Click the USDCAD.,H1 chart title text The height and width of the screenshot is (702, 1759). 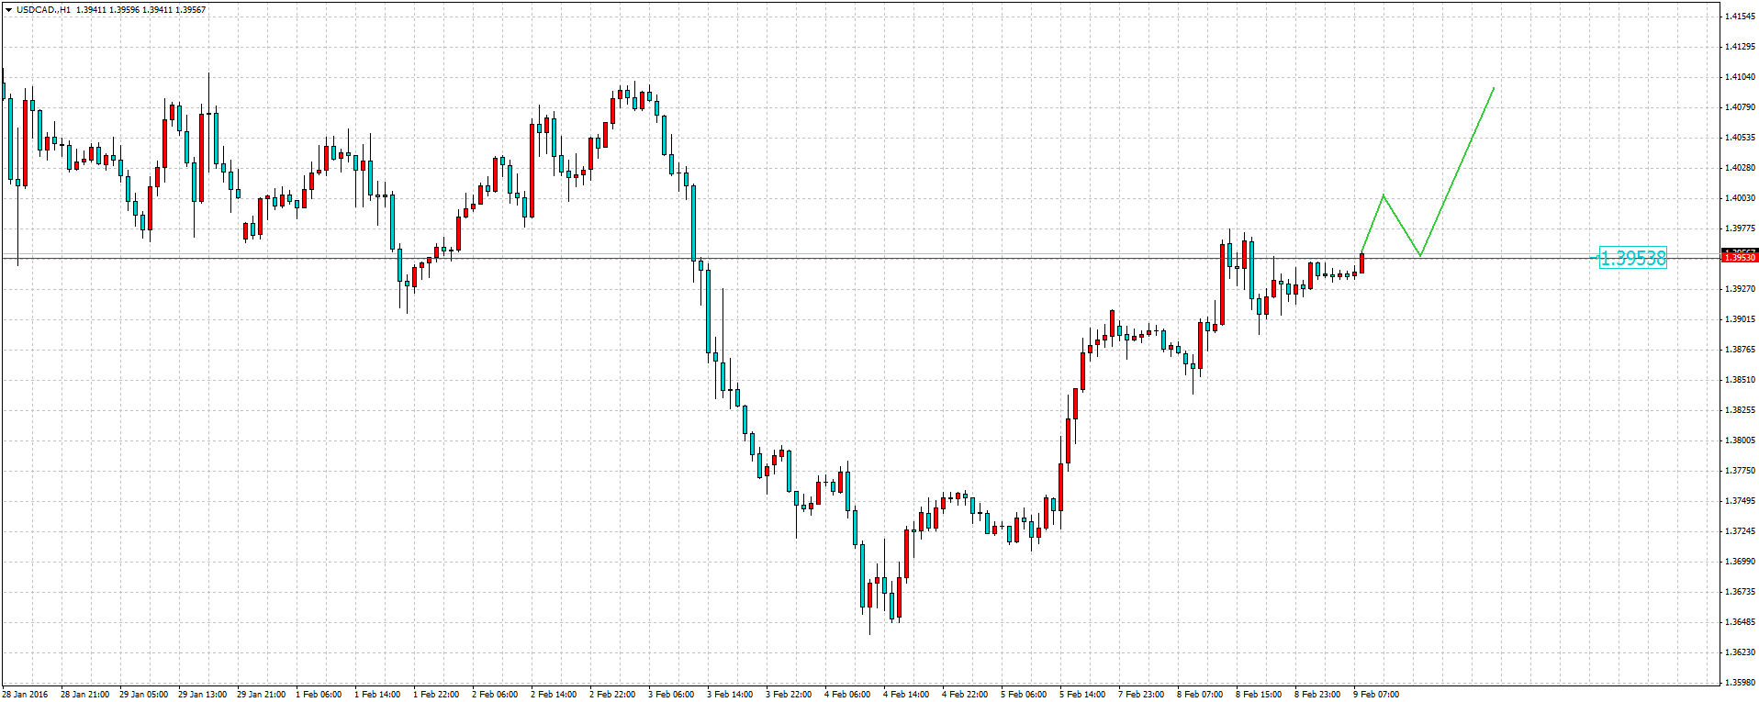pyautogui.click(x=43, y=10)
